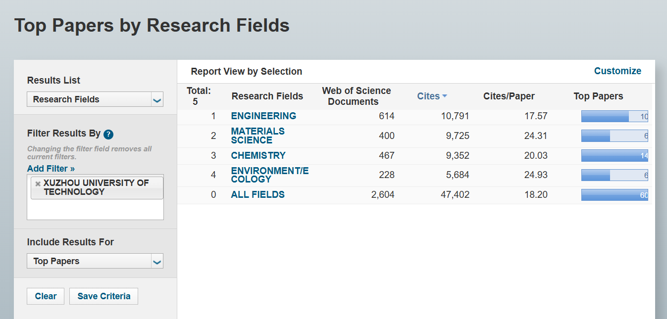
Task: Click the help icon beside Filter Results By
Action: pos(108,134)
